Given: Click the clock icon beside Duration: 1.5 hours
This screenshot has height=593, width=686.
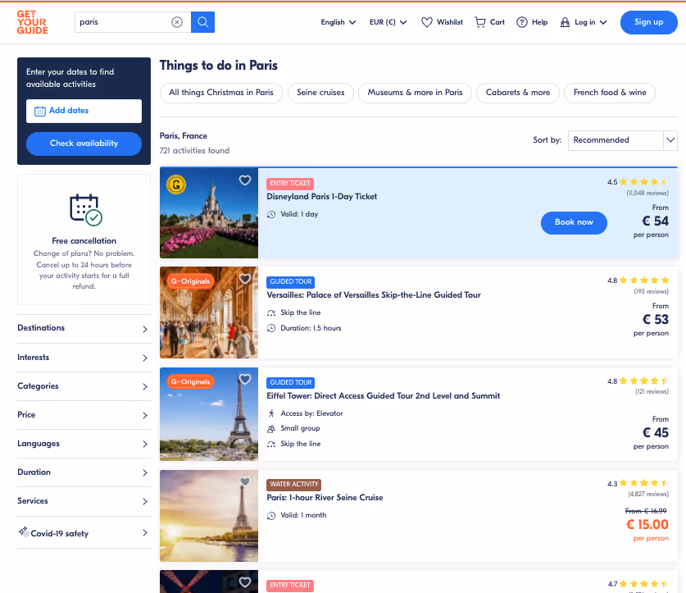Looking at the screenshot, I should pyautogui.click(x=271, y=328).
